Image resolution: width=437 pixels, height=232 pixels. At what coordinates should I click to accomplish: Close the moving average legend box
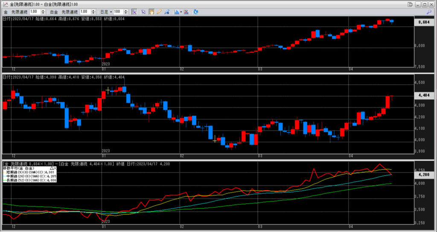[x=55, y=168]
